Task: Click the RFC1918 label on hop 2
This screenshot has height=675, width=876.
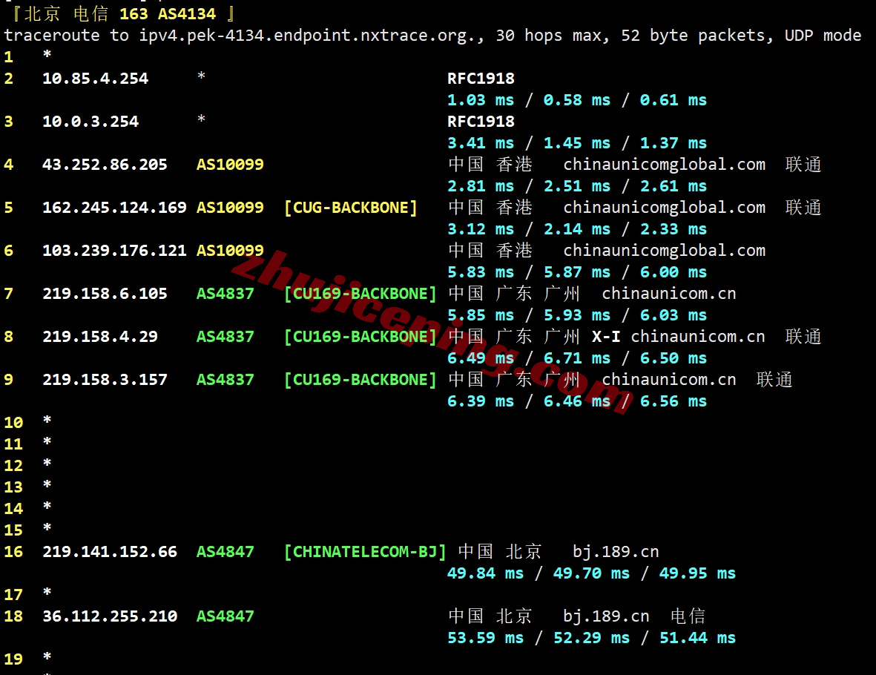Action: (x=481, y=79)
